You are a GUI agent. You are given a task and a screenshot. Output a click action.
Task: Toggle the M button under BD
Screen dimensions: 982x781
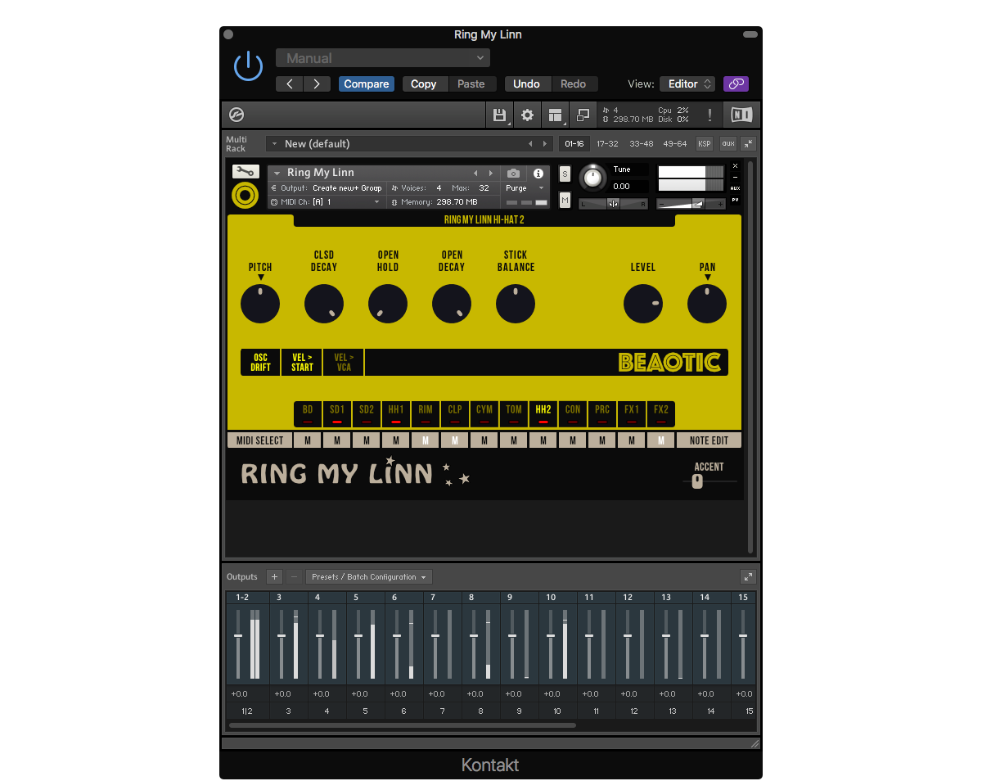(308, 440)
